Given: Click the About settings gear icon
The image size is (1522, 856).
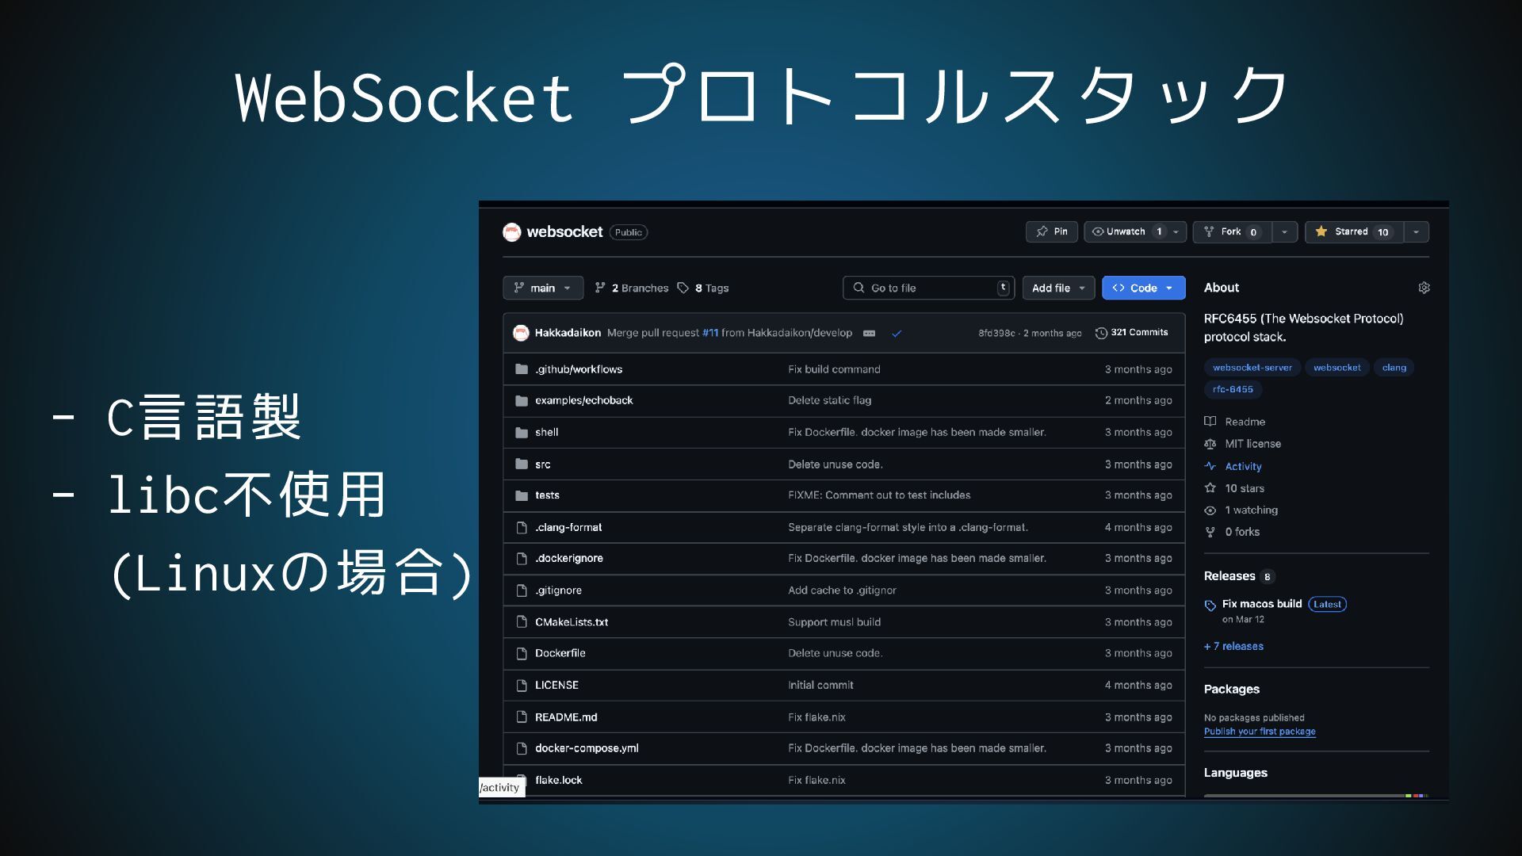Looking at the screenshot, I should click(x=1424, y=288).
